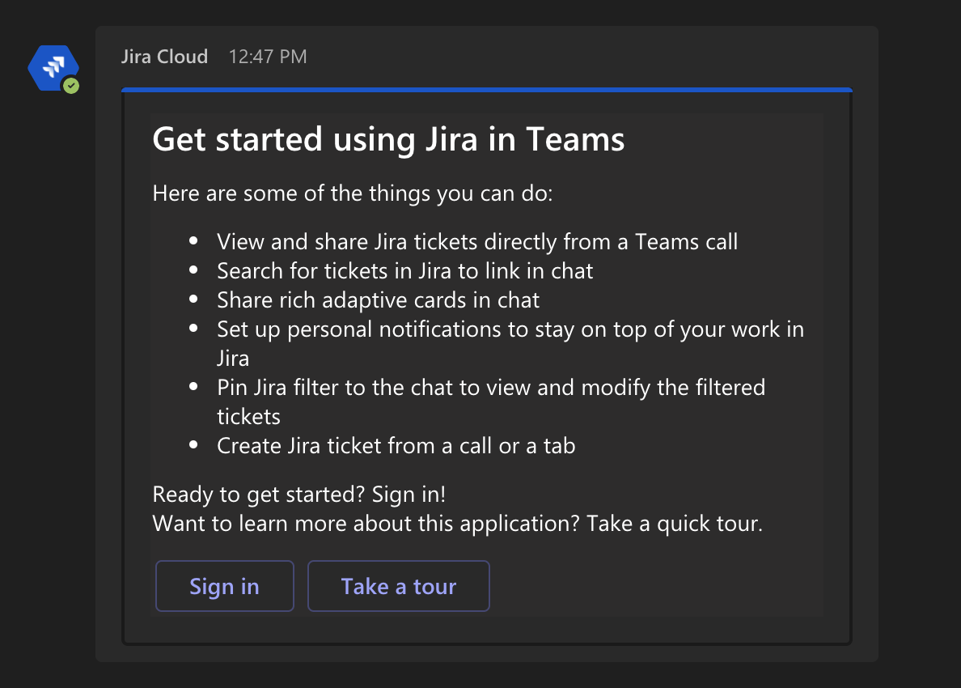Click 'View and share Jira tickets directly from a Teams call'
This screenshot has width=961, height=688.
tap(477, 241)
